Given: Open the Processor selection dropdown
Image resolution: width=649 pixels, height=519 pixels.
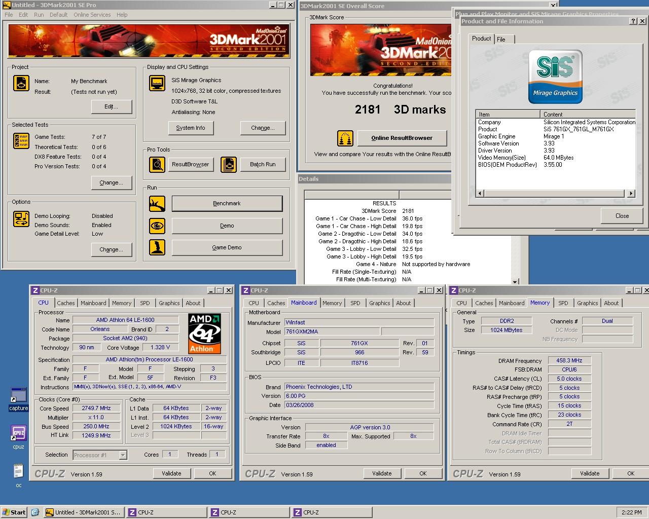Looking at the screenshot, I should 123,455.
